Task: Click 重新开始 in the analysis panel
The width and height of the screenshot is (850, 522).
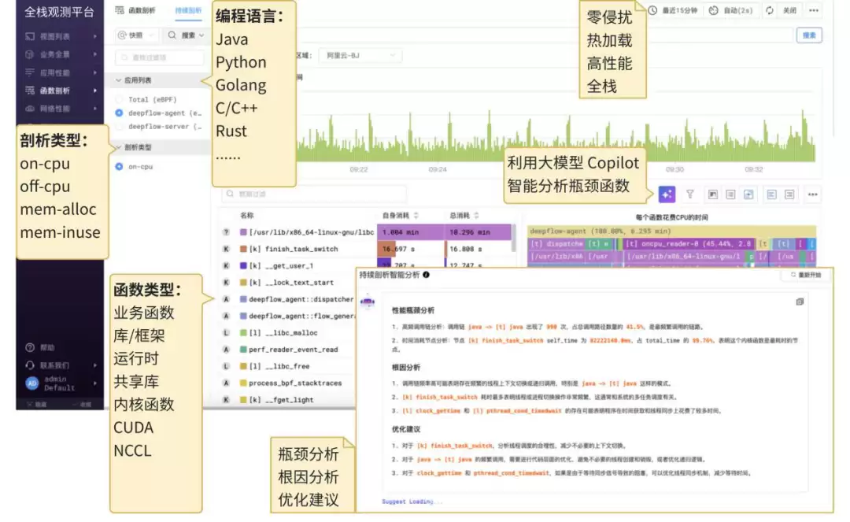Action: point(805,273)
